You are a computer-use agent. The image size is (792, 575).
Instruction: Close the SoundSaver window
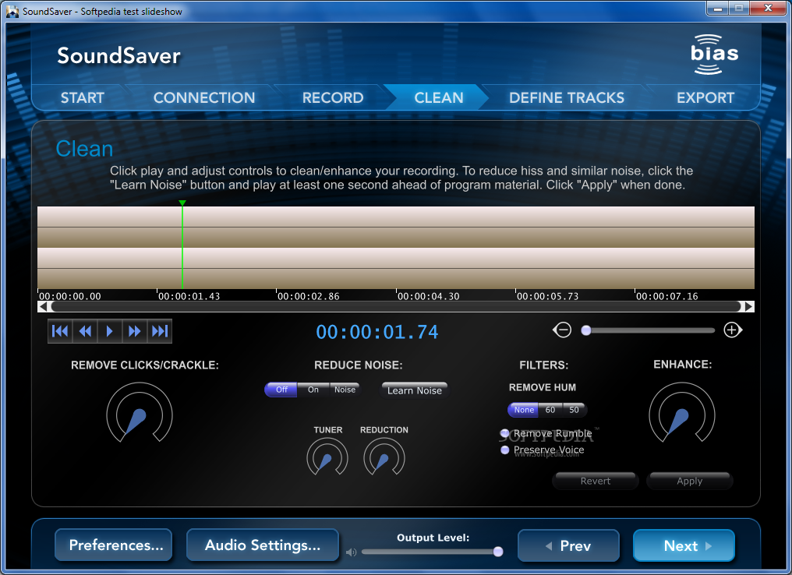point(768,9)
